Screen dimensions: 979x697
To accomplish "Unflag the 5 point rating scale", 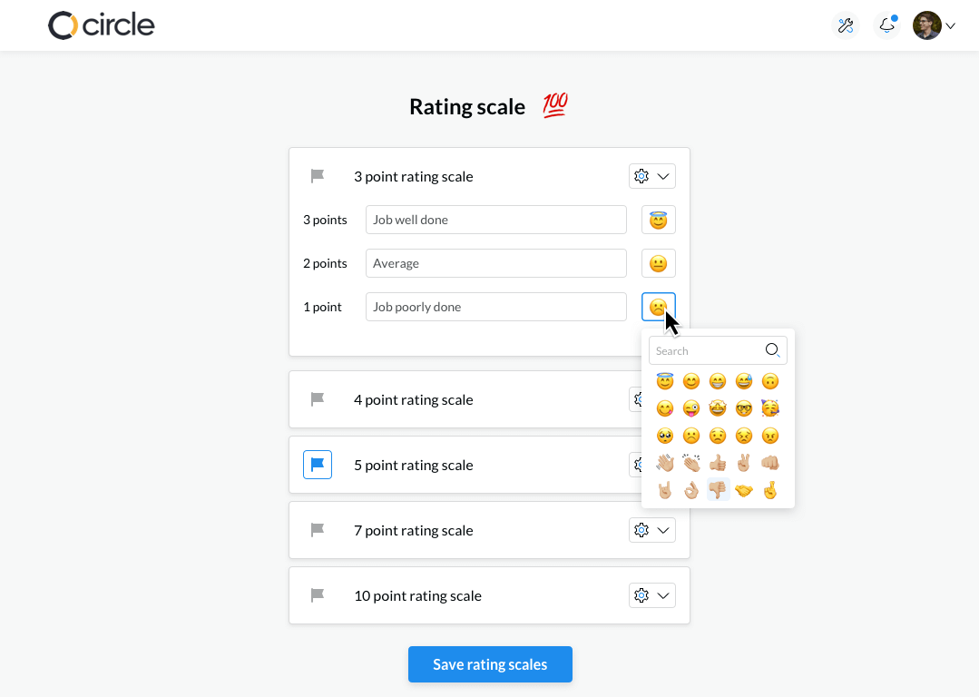I will pyautogui.click(x=318, y=465).
